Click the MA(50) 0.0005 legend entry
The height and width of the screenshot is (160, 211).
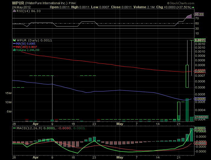(x=24, y=44)
